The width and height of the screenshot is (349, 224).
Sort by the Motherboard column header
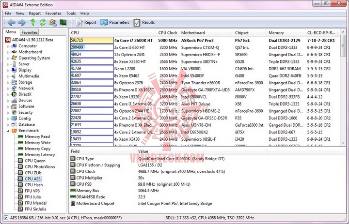point(206,33)
